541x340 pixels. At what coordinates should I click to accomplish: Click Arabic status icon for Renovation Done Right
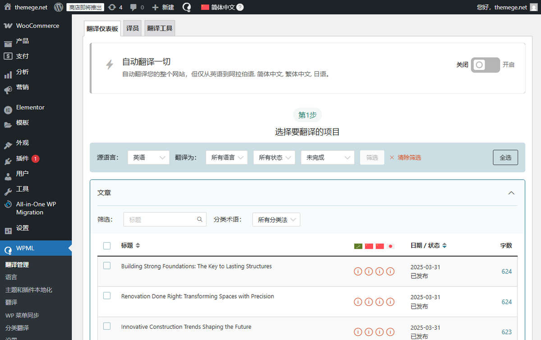click(x=358, y=302)
